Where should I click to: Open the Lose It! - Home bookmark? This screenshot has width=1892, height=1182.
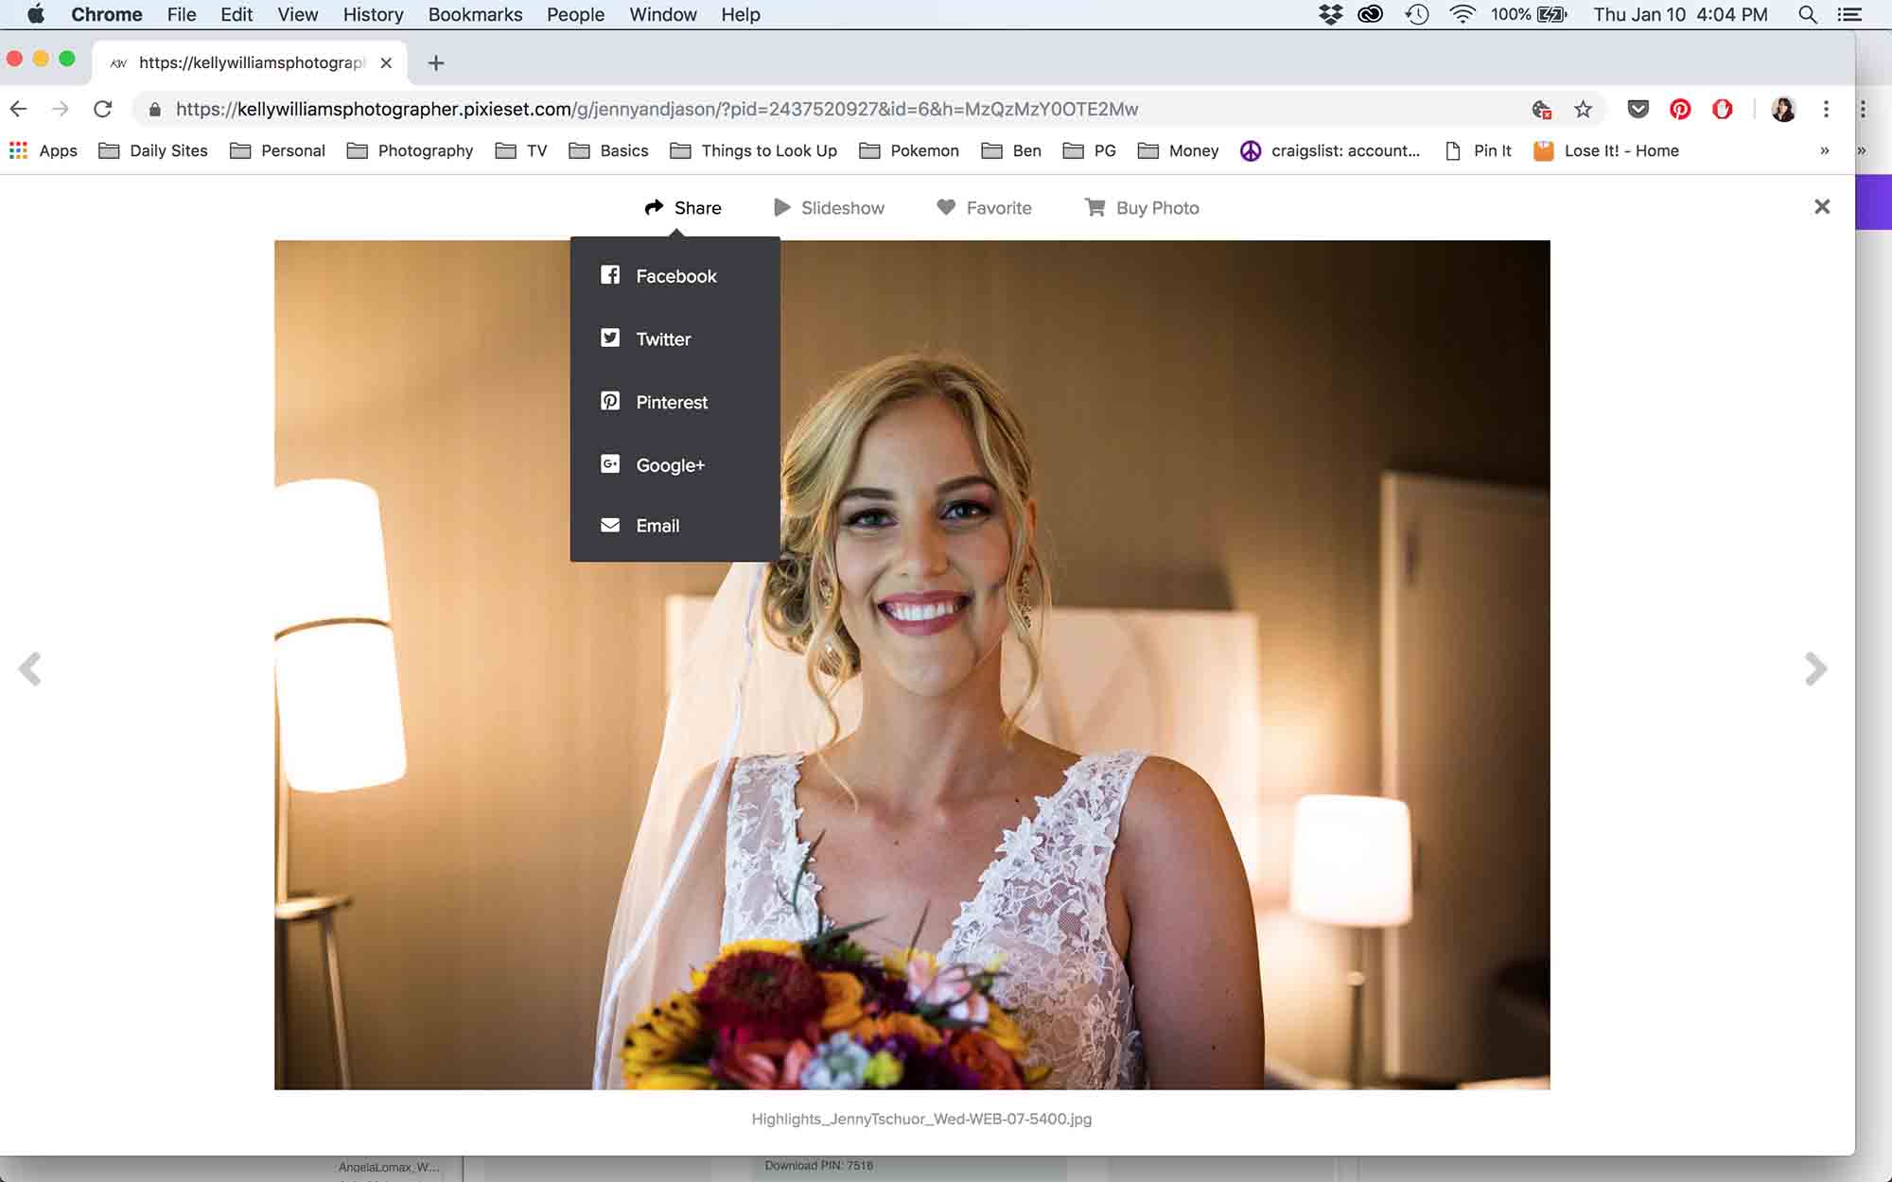pos(1620,150)
